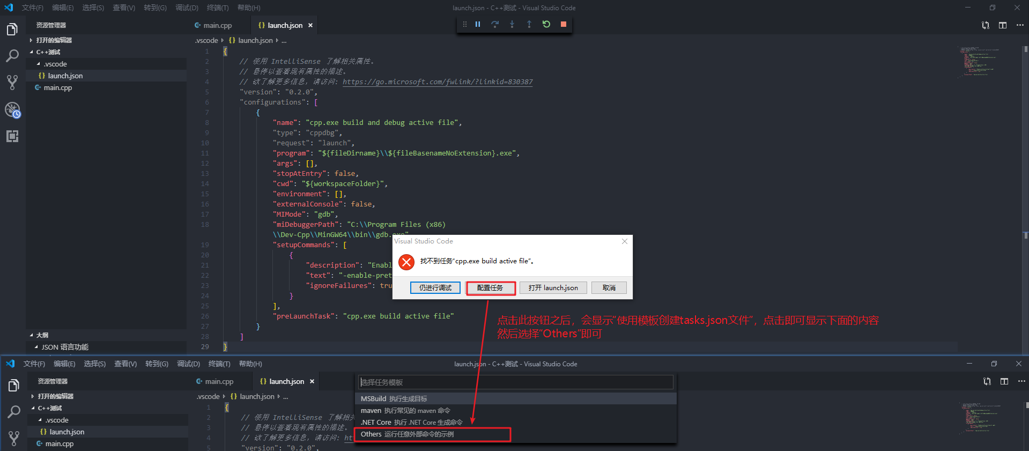Open 编辑(E) menu in top window
The height and width of the screenshot is (451, 1029).
pyautogui.click(x=63, y=8)
